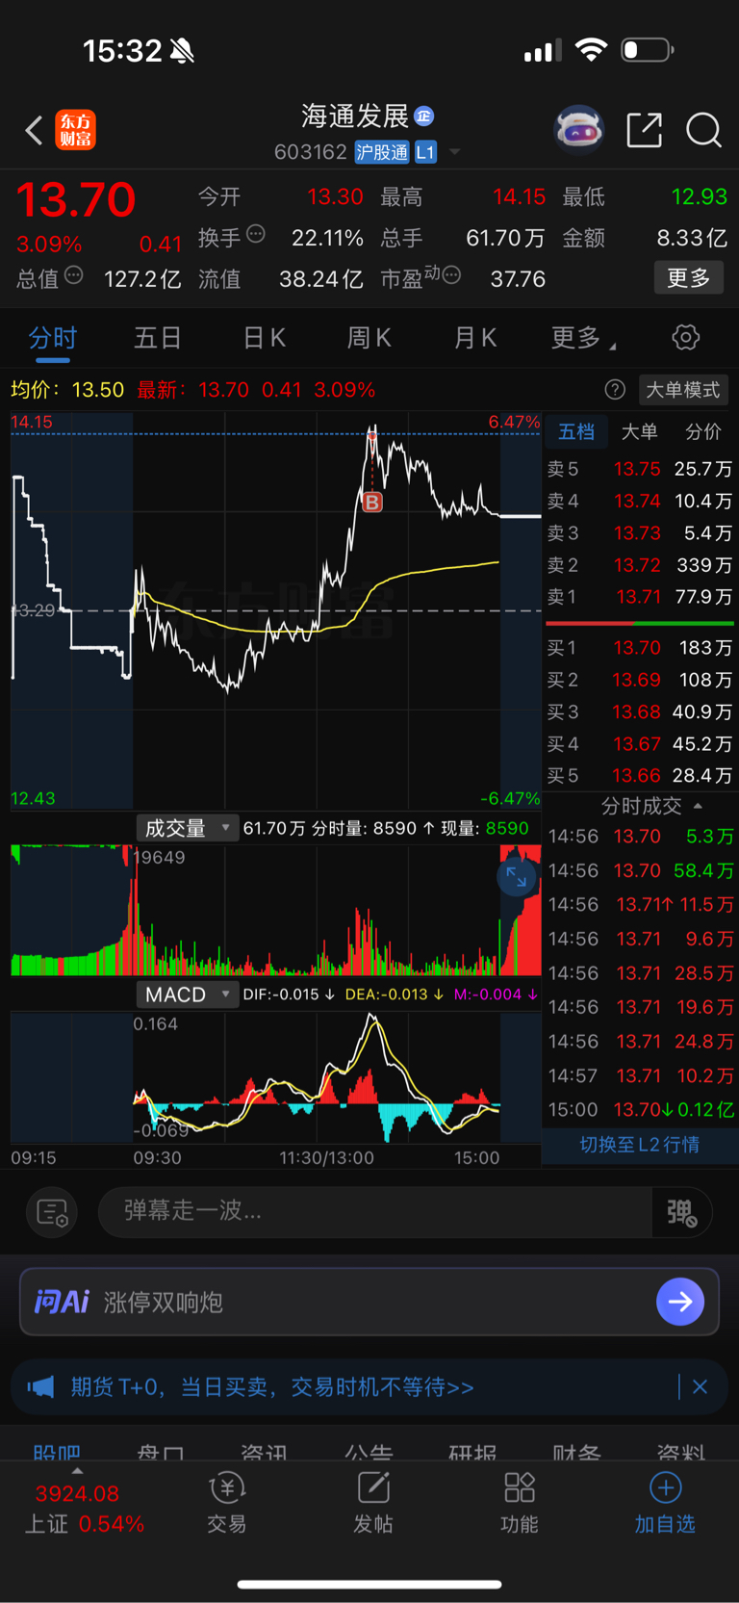739x1603 pixels.
Task: Tap 买5 price 13.66
Action: pos(637,776)
